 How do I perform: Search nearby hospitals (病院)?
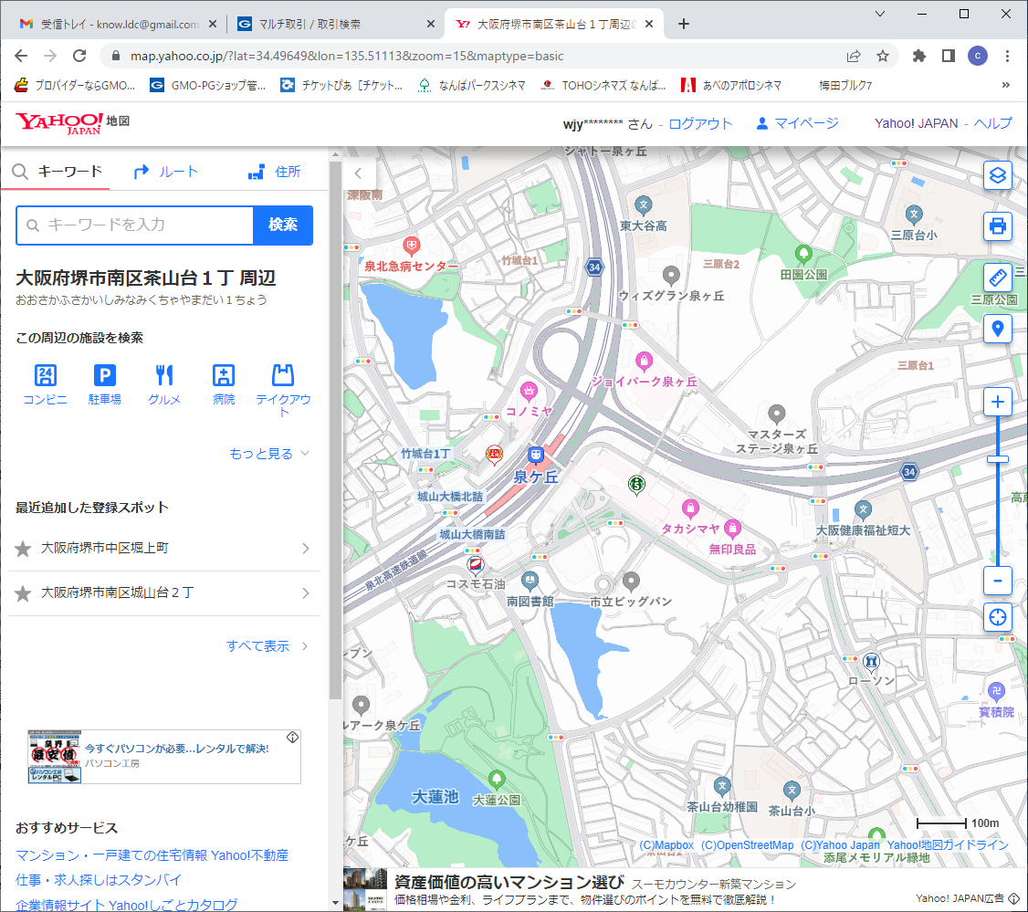coord(224,383)
